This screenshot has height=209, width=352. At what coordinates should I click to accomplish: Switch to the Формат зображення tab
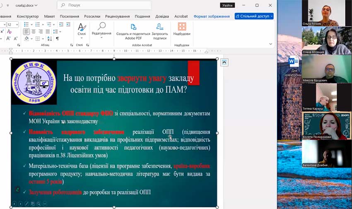pos(211,16)
